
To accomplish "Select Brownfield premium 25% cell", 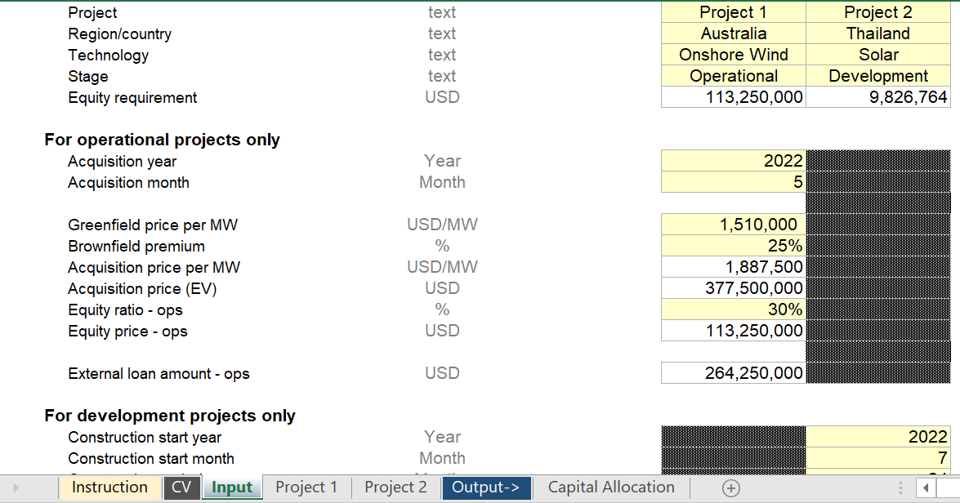I will coord(734,246).
